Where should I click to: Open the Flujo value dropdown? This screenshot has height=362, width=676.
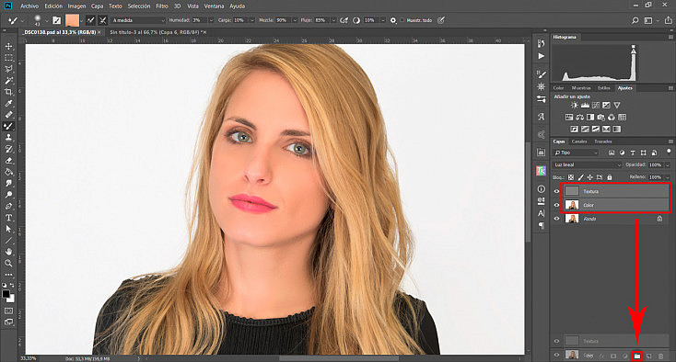point(333,20)
